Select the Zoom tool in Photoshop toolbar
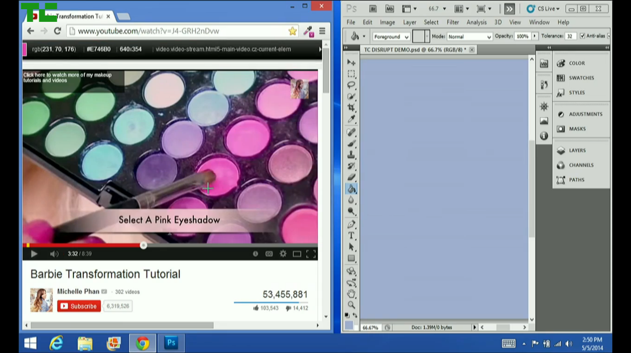The image size is (631, 353). click(x=352, y=305)
